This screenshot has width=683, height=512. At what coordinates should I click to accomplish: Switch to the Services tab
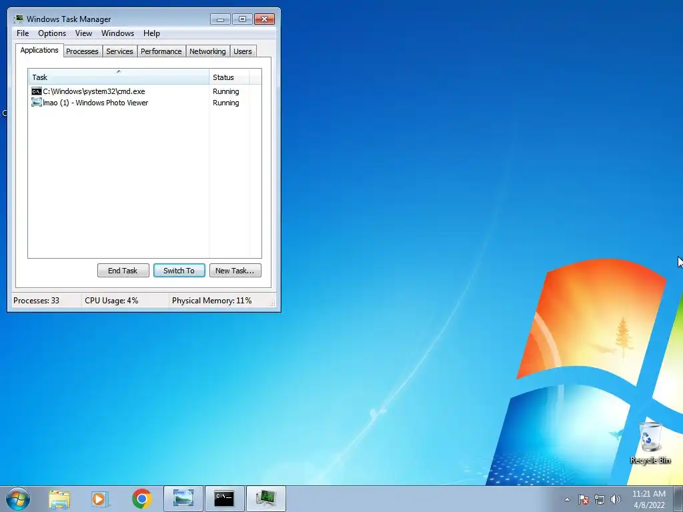[x=119, y=51]
